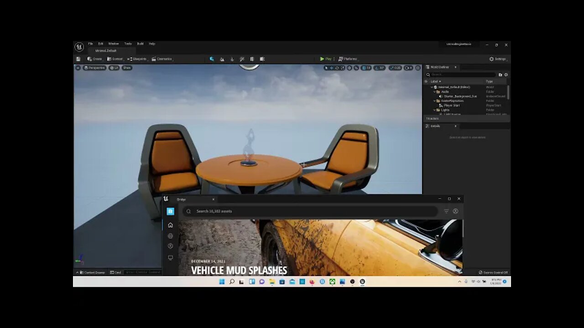Select the Minimal_Default level tab
The height and width of the screenshot is (328, 584).
tap(105, 51)
